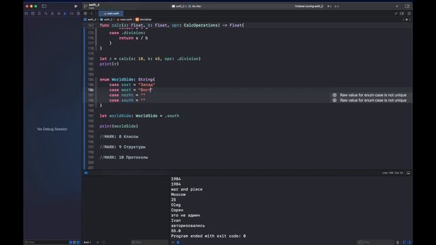Click the Program ended with exit code output
The width and height of the screenshot is (436, 245).
pos(208,236)
